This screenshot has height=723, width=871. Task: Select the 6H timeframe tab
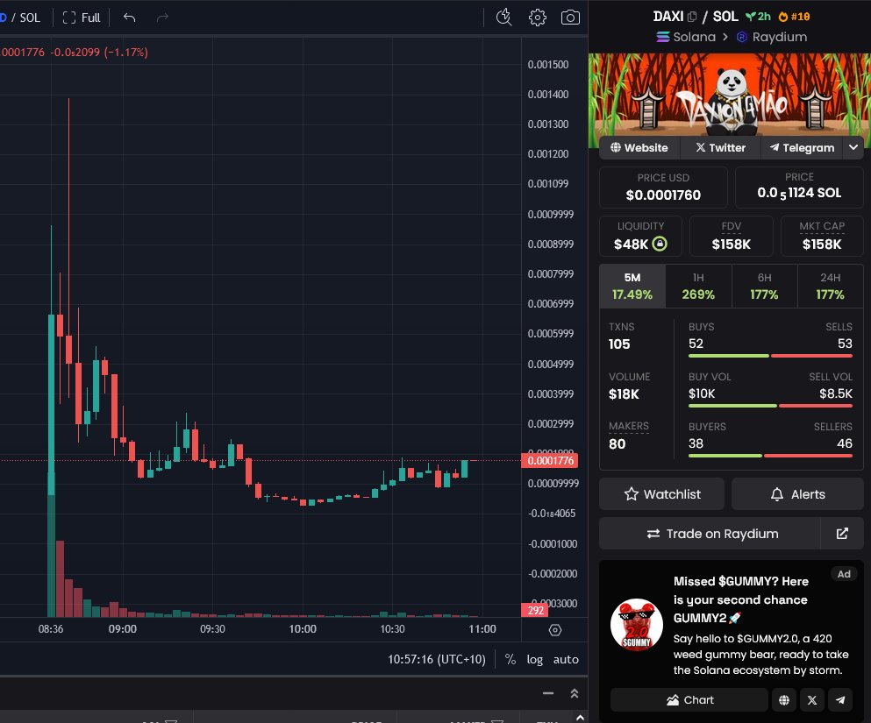click(764, 286)
